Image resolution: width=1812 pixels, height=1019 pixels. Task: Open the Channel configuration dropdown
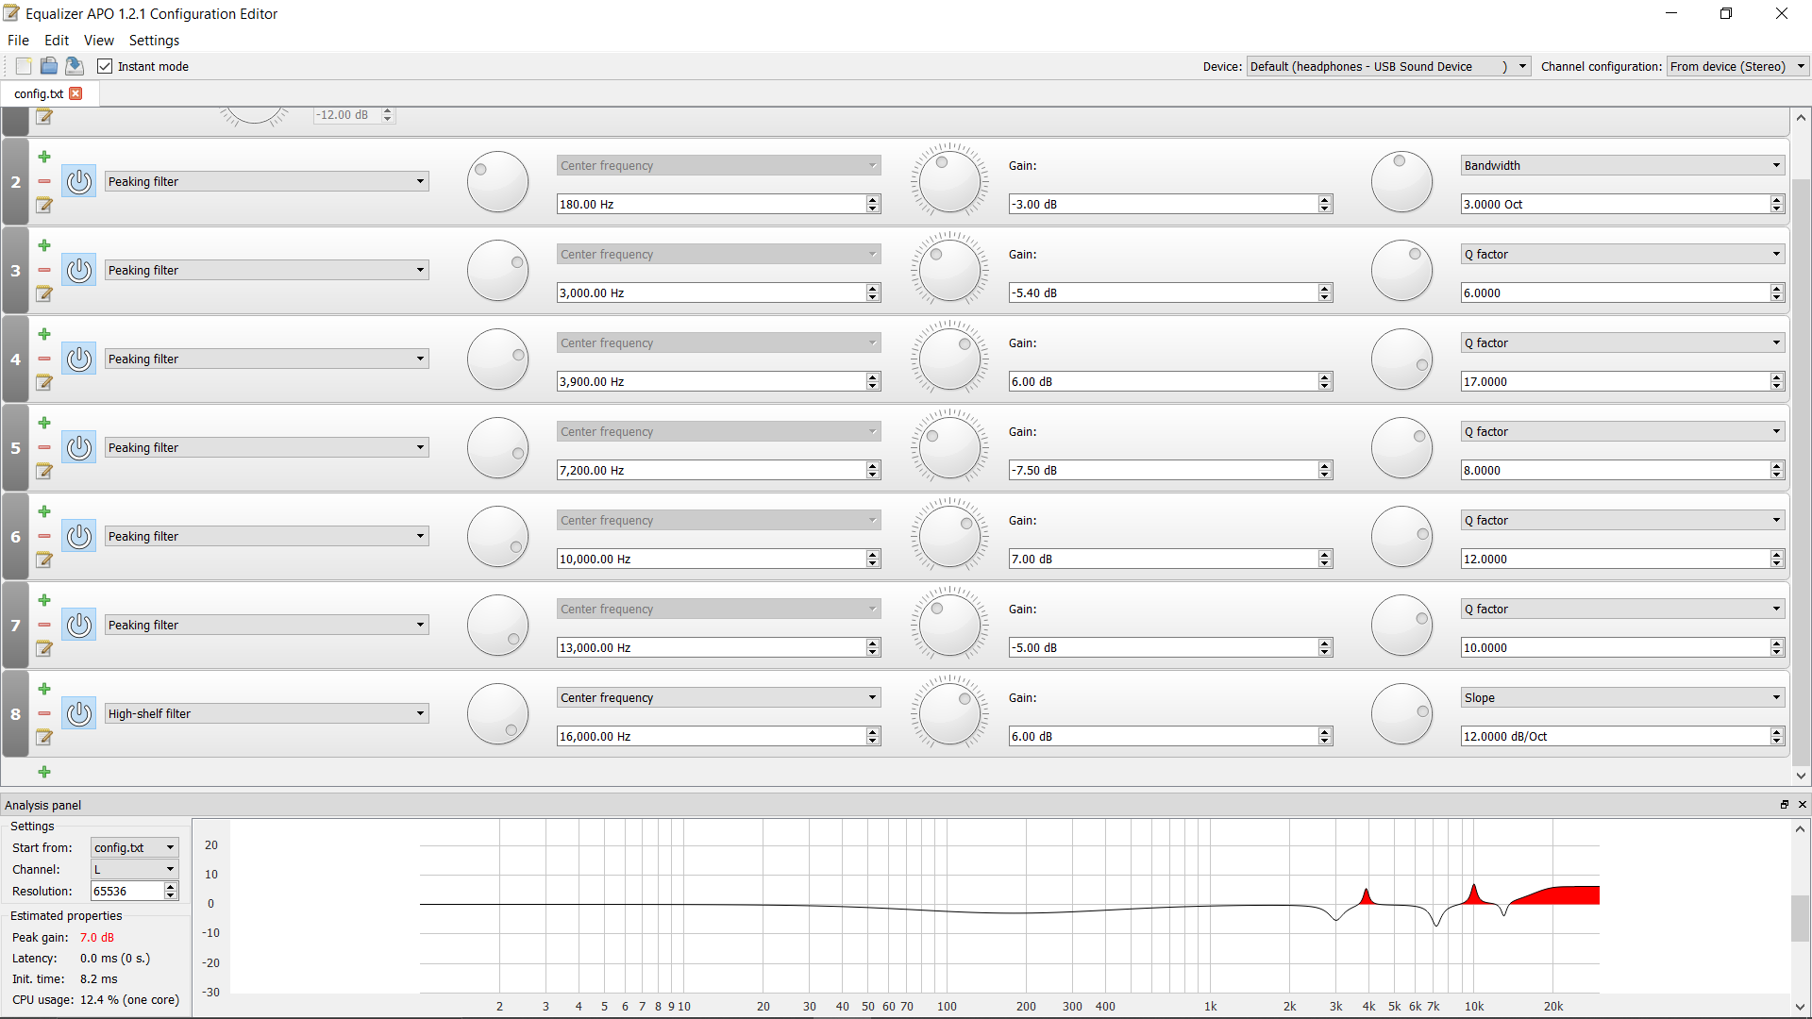click(1737, 66)
